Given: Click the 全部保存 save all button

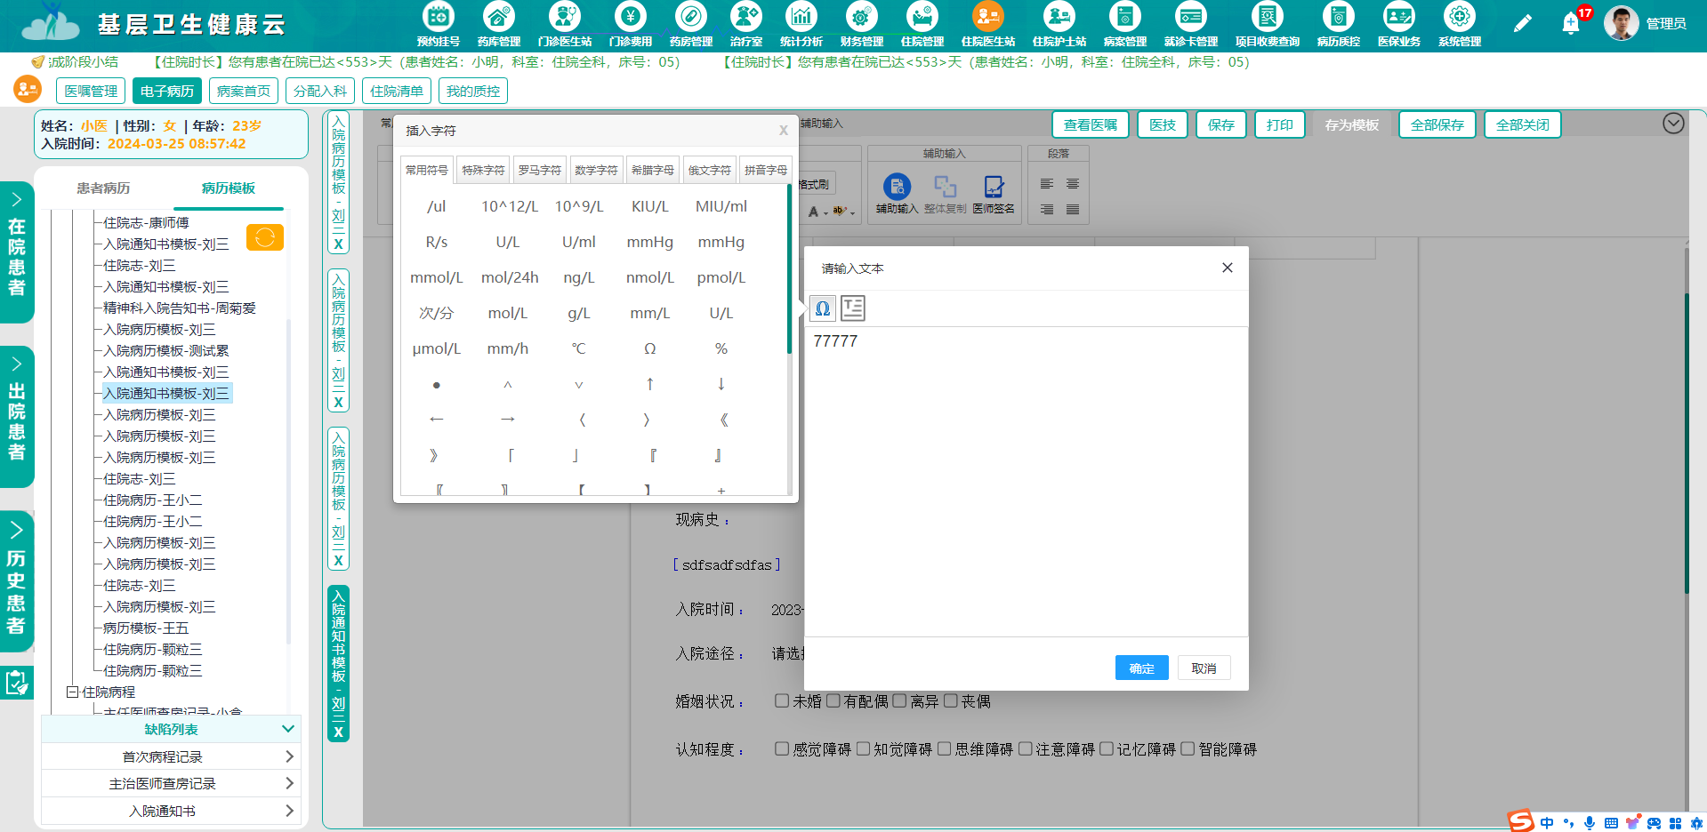Looking at the screenshot, I should pos(1437,124).
